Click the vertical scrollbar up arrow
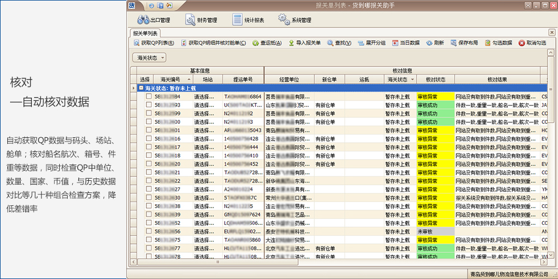This screenshot has height=279, width=558. 551,52
